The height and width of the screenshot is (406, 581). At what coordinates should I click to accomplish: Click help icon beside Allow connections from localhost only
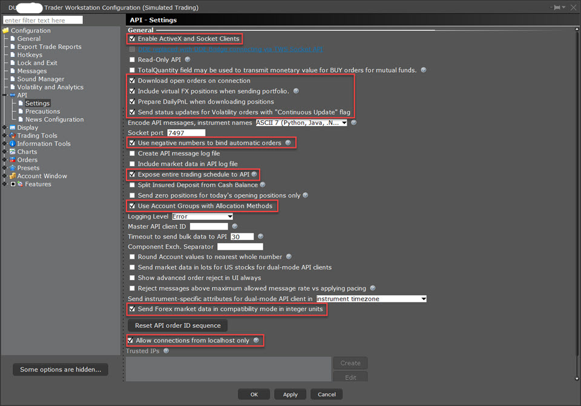tap(256, 341)
